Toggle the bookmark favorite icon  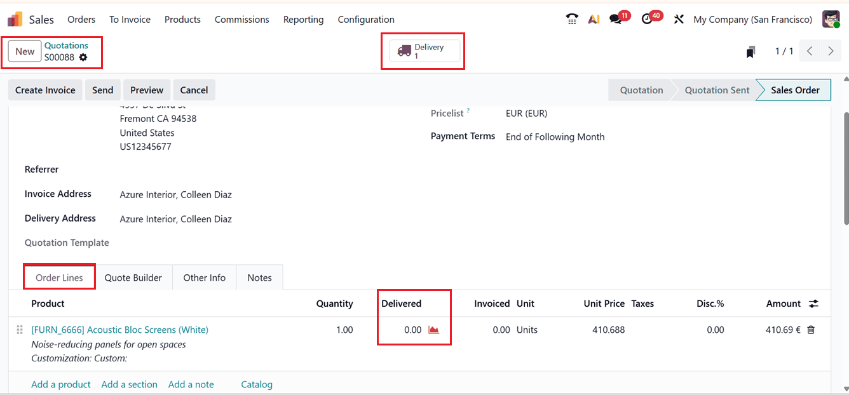751,51
